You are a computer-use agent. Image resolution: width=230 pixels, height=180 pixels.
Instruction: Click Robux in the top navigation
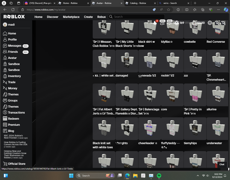click(102, 17)
